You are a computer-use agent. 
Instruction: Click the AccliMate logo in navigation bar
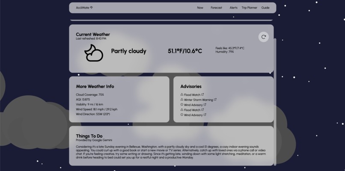[x=84, y=8]
